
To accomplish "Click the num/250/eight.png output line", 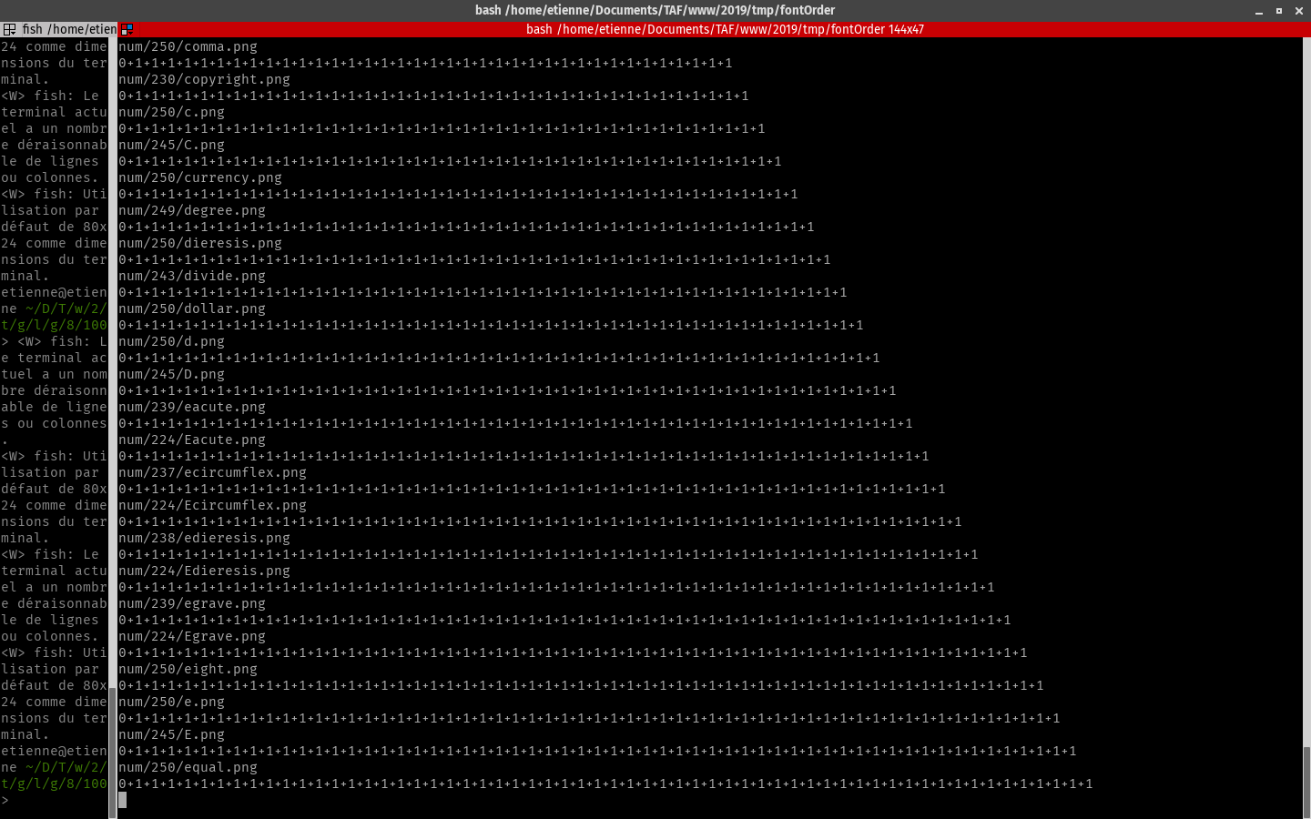I will tap(188, 669).
